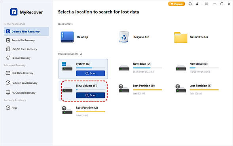Click the disk icon for Disk Data Recovery
The width and height of the screenshot is (233, 146).
point(8,73)
